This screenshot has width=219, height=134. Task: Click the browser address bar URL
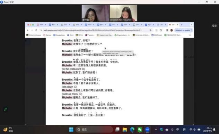click(93, 30)
